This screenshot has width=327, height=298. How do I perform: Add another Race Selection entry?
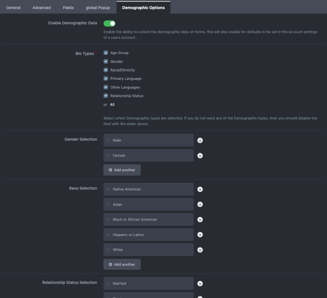122,265
